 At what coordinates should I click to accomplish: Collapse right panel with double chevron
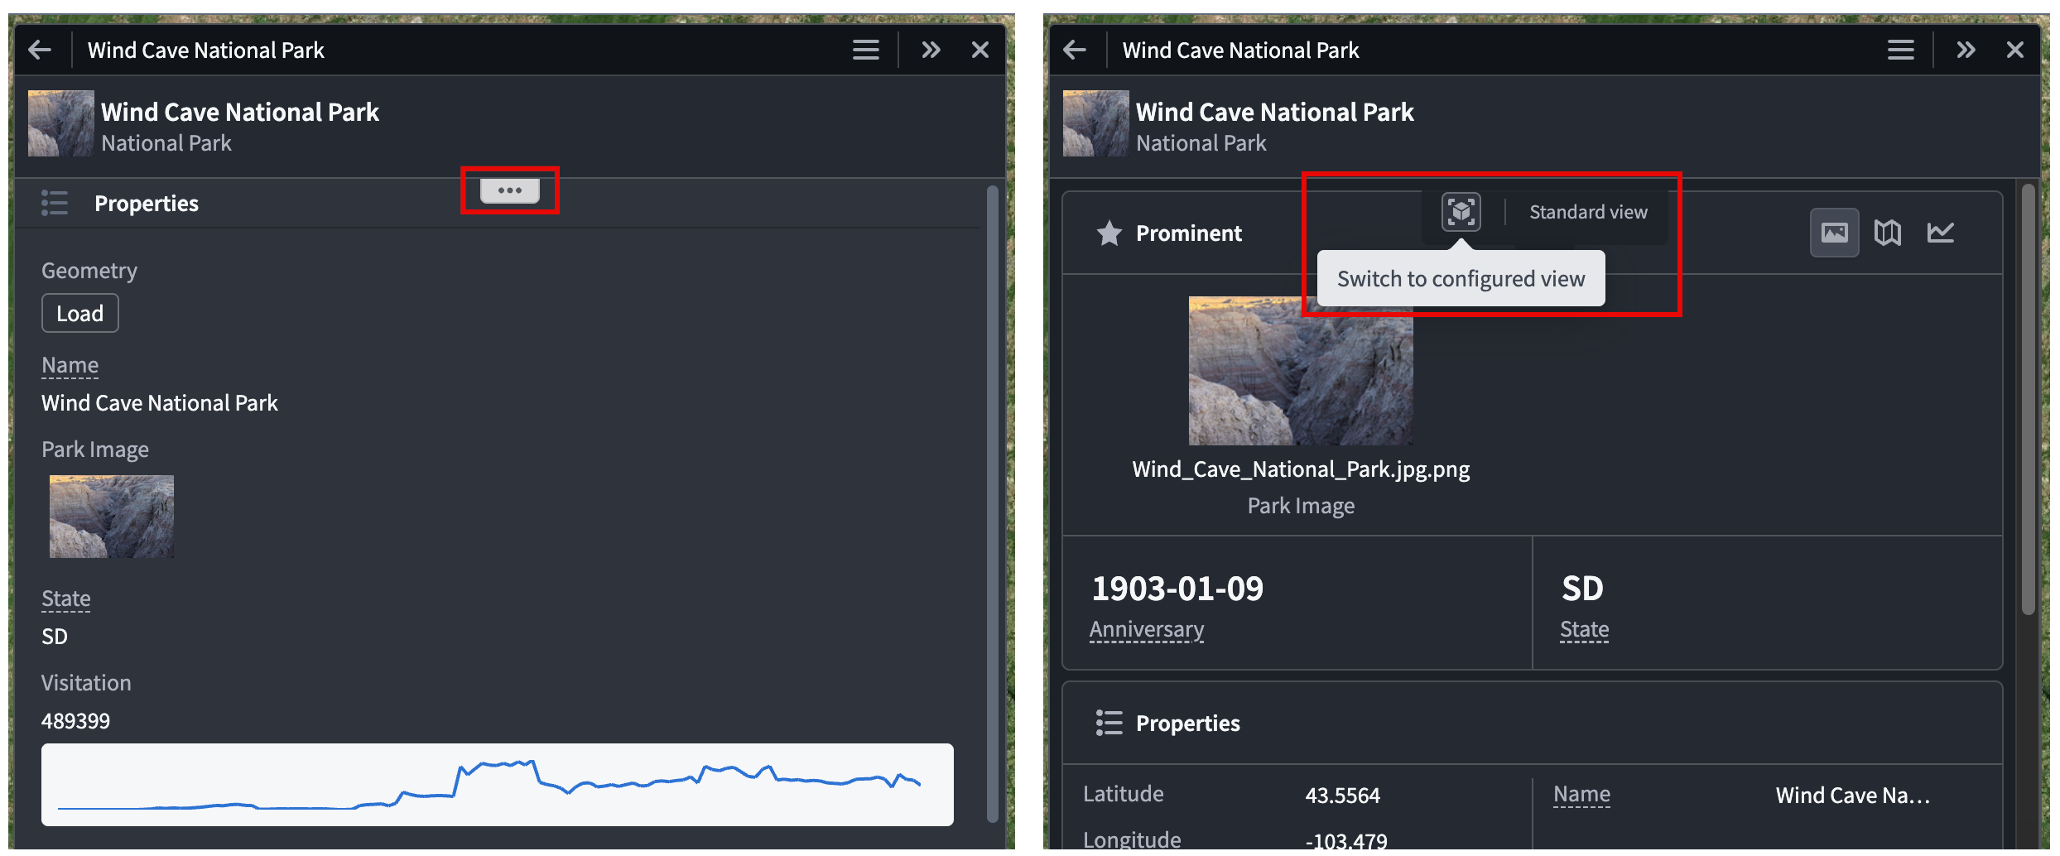click(x=1966, y=50)
